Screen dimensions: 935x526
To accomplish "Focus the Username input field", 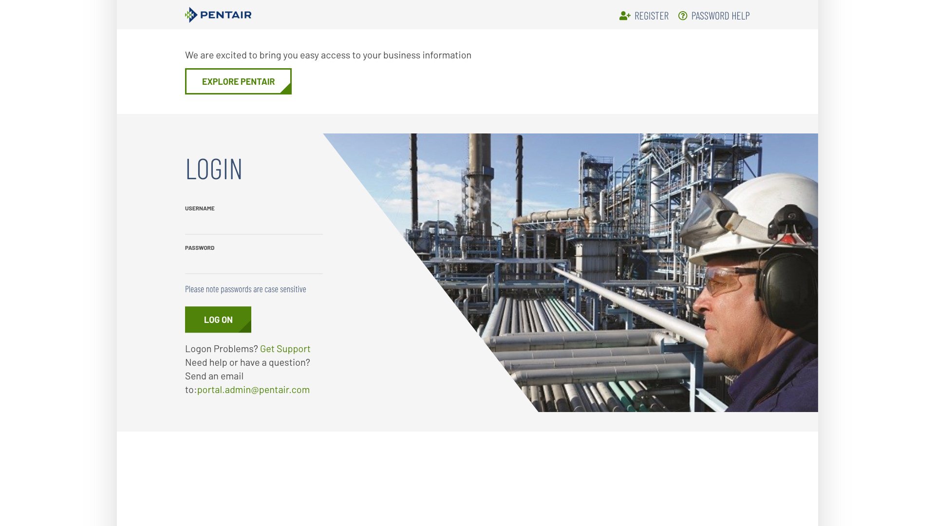I will [254, 225].
